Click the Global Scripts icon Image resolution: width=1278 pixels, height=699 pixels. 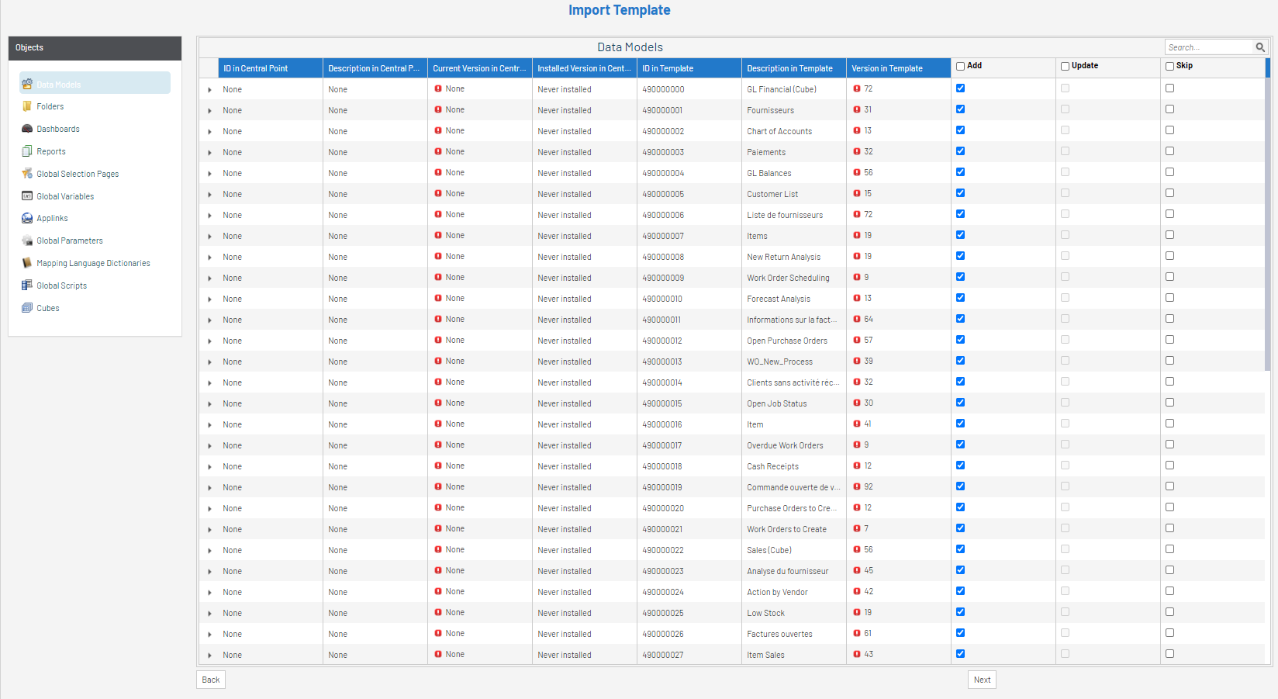[x=27, y=285]
